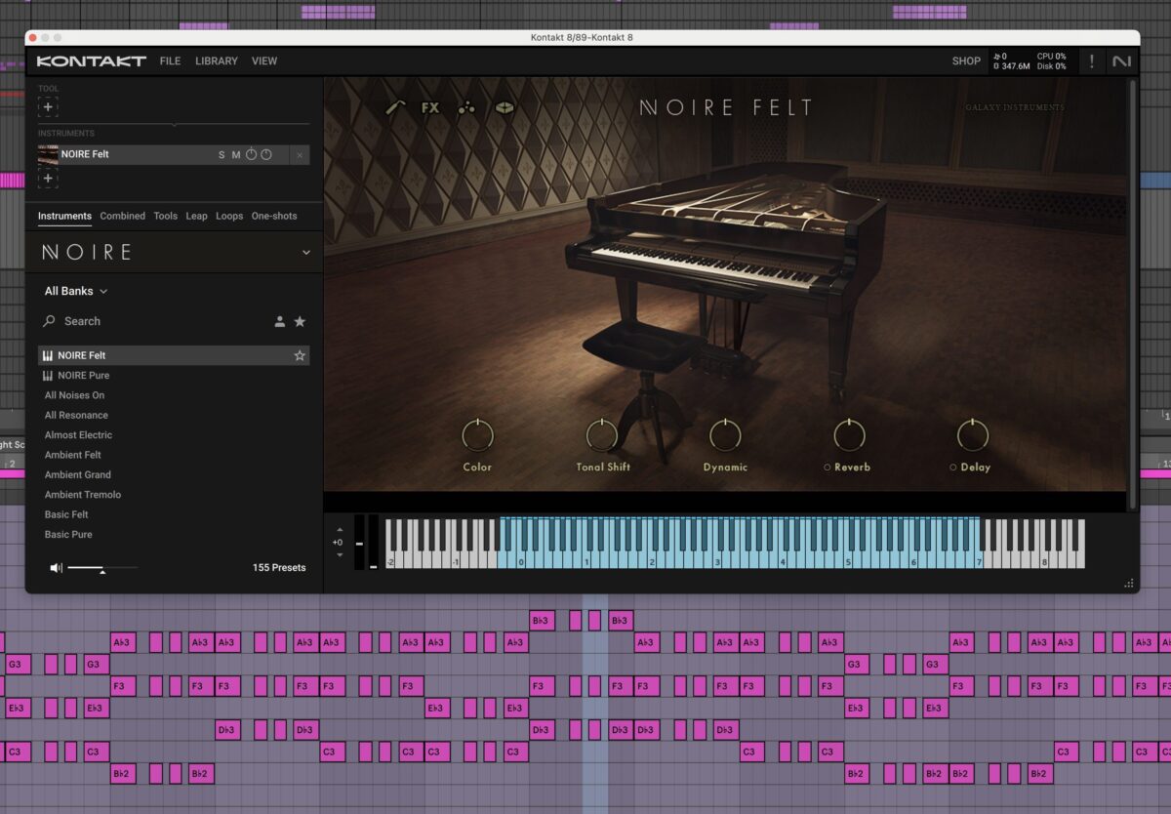Select the Ambient Felt preset

point(174,455)
